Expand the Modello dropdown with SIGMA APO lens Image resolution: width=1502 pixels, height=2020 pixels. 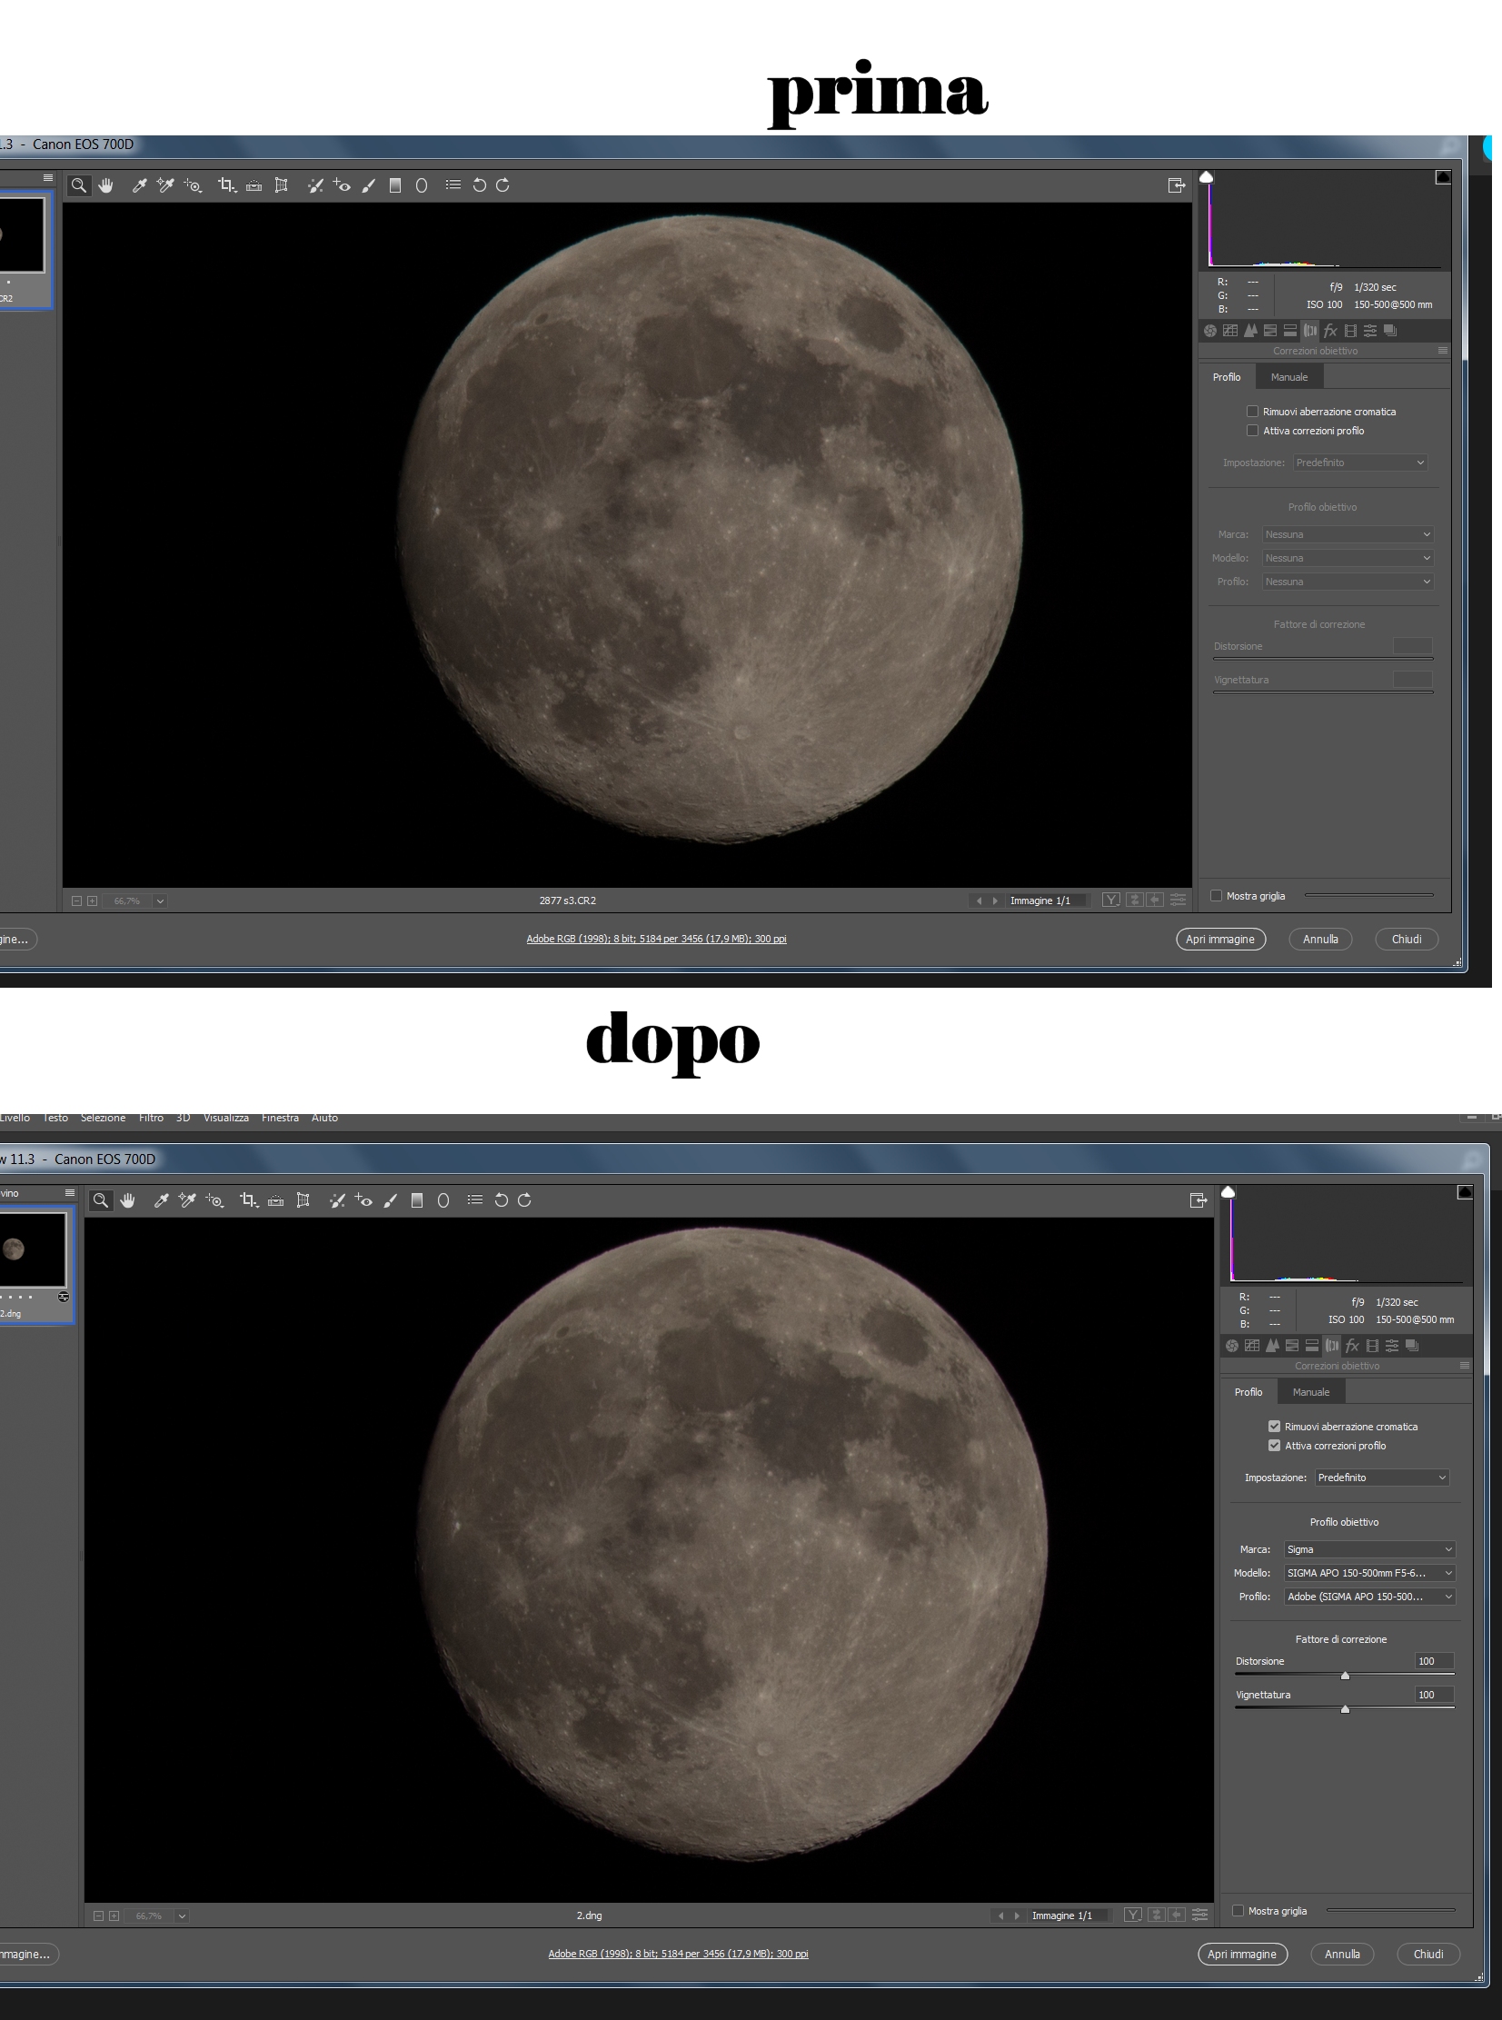click(1369, 1573)
